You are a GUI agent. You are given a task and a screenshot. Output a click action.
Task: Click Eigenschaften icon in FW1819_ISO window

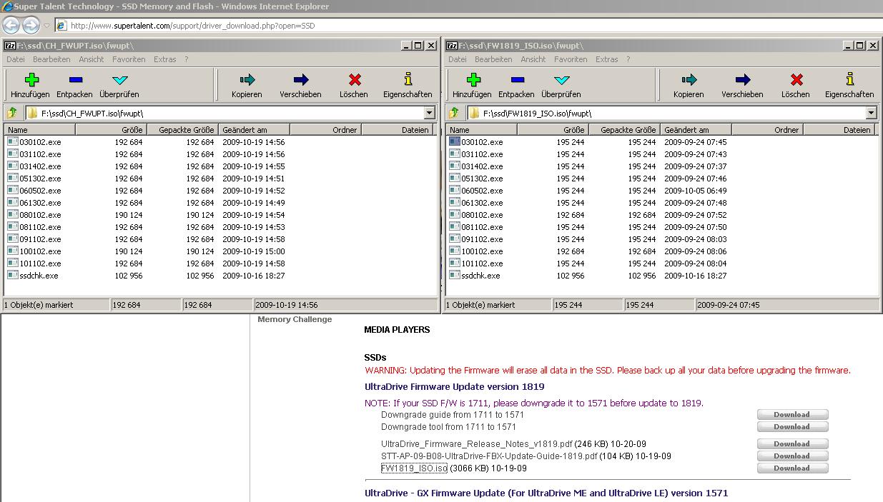[x=850, y=79]
